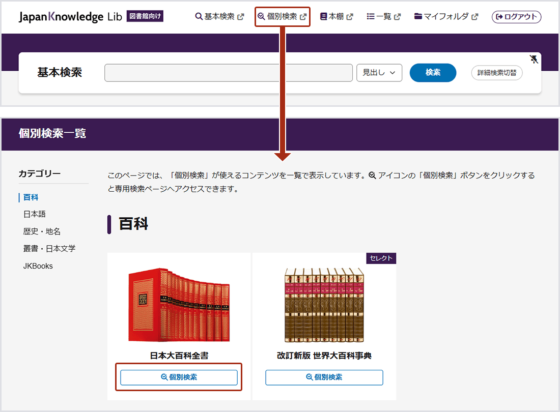
Task: Open 基本検索 in the top navigation
Action: (219, 16)
